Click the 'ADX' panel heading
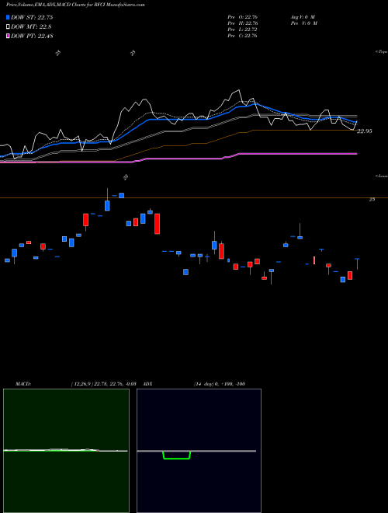 coord(147,384)
